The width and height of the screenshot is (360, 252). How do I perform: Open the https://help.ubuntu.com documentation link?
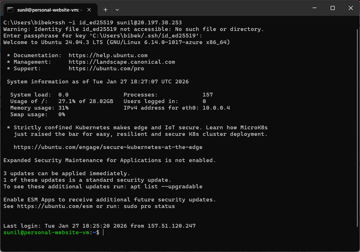[108, 55]
